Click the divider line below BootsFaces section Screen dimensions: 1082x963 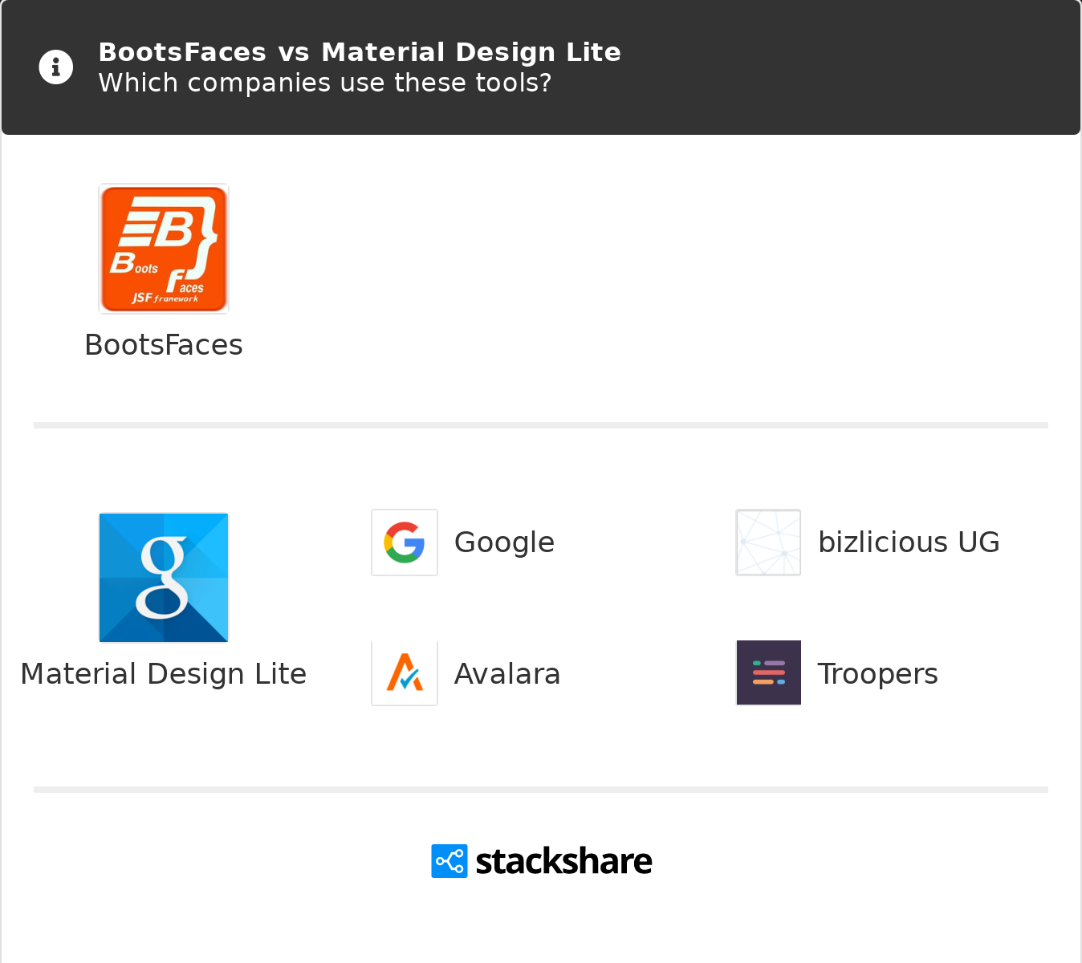tap(541, 425)
